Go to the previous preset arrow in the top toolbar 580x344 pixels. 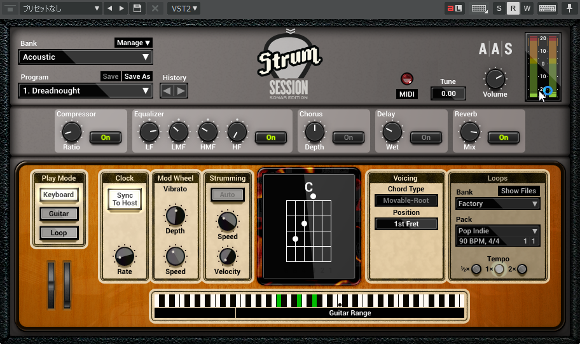pyautogui.click(x=110, y=8)
